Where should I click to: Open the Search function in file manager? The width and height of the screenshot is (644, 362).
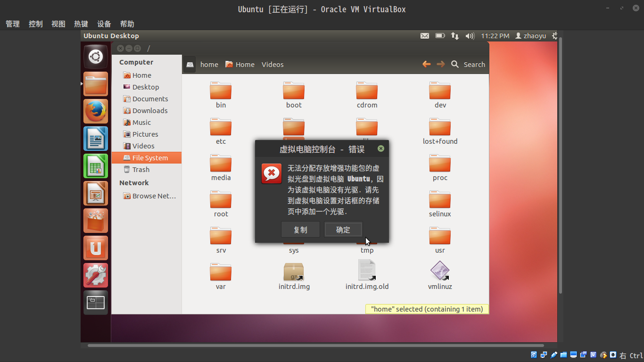(468, 65)
